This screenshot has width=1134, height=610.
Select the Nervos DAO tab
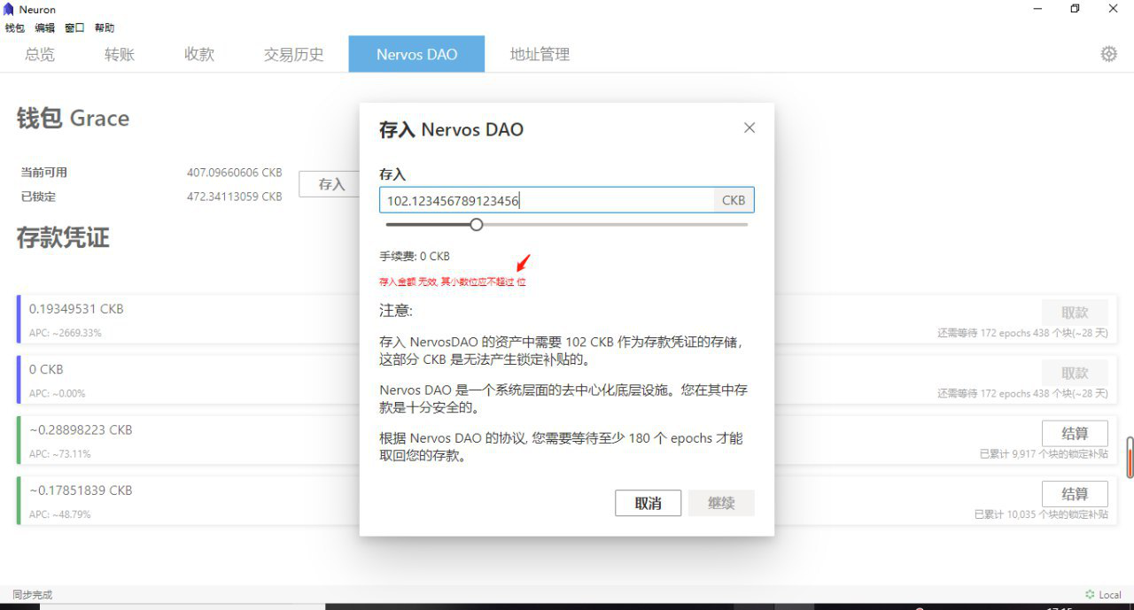click(x=416, y=54)
